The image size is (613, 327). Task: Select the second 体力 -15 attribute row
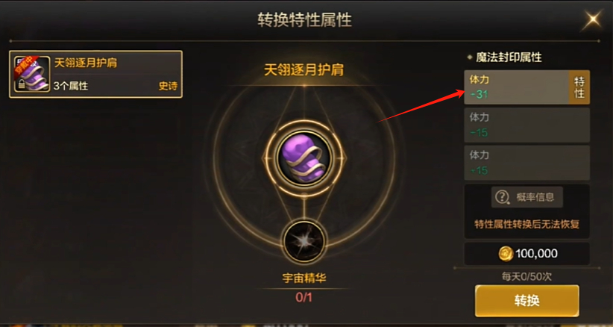point(526,125)
